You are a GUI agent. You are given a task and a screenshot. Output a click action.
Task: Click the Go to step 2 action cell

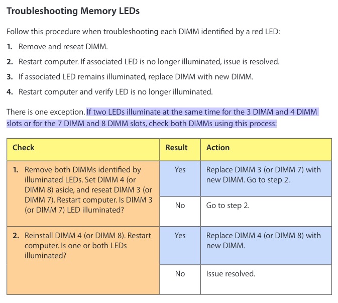pyautogui.click(x=266, y=212)
